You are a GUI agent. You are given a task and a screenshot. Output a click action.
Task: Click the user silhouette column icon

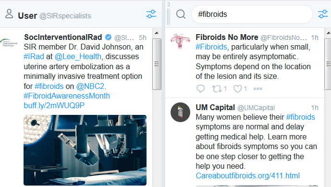9,14
